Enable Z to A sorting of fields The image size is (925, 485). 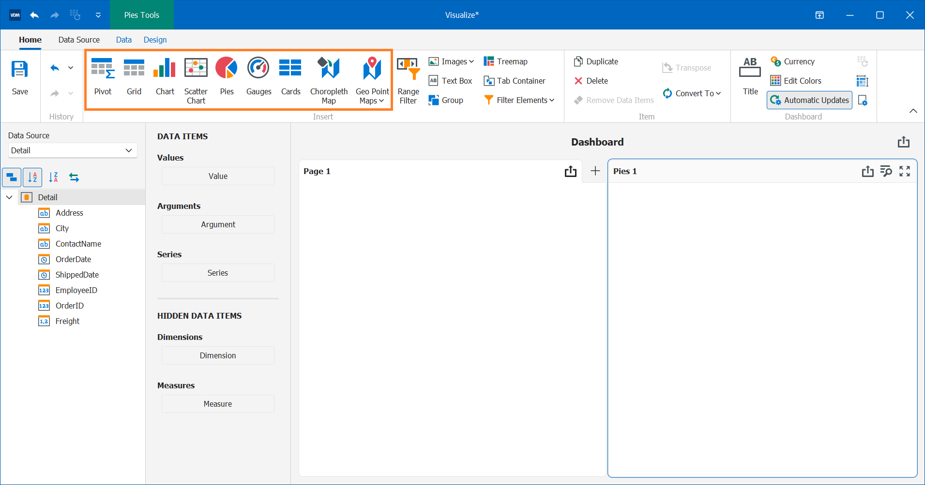(54, 177)
